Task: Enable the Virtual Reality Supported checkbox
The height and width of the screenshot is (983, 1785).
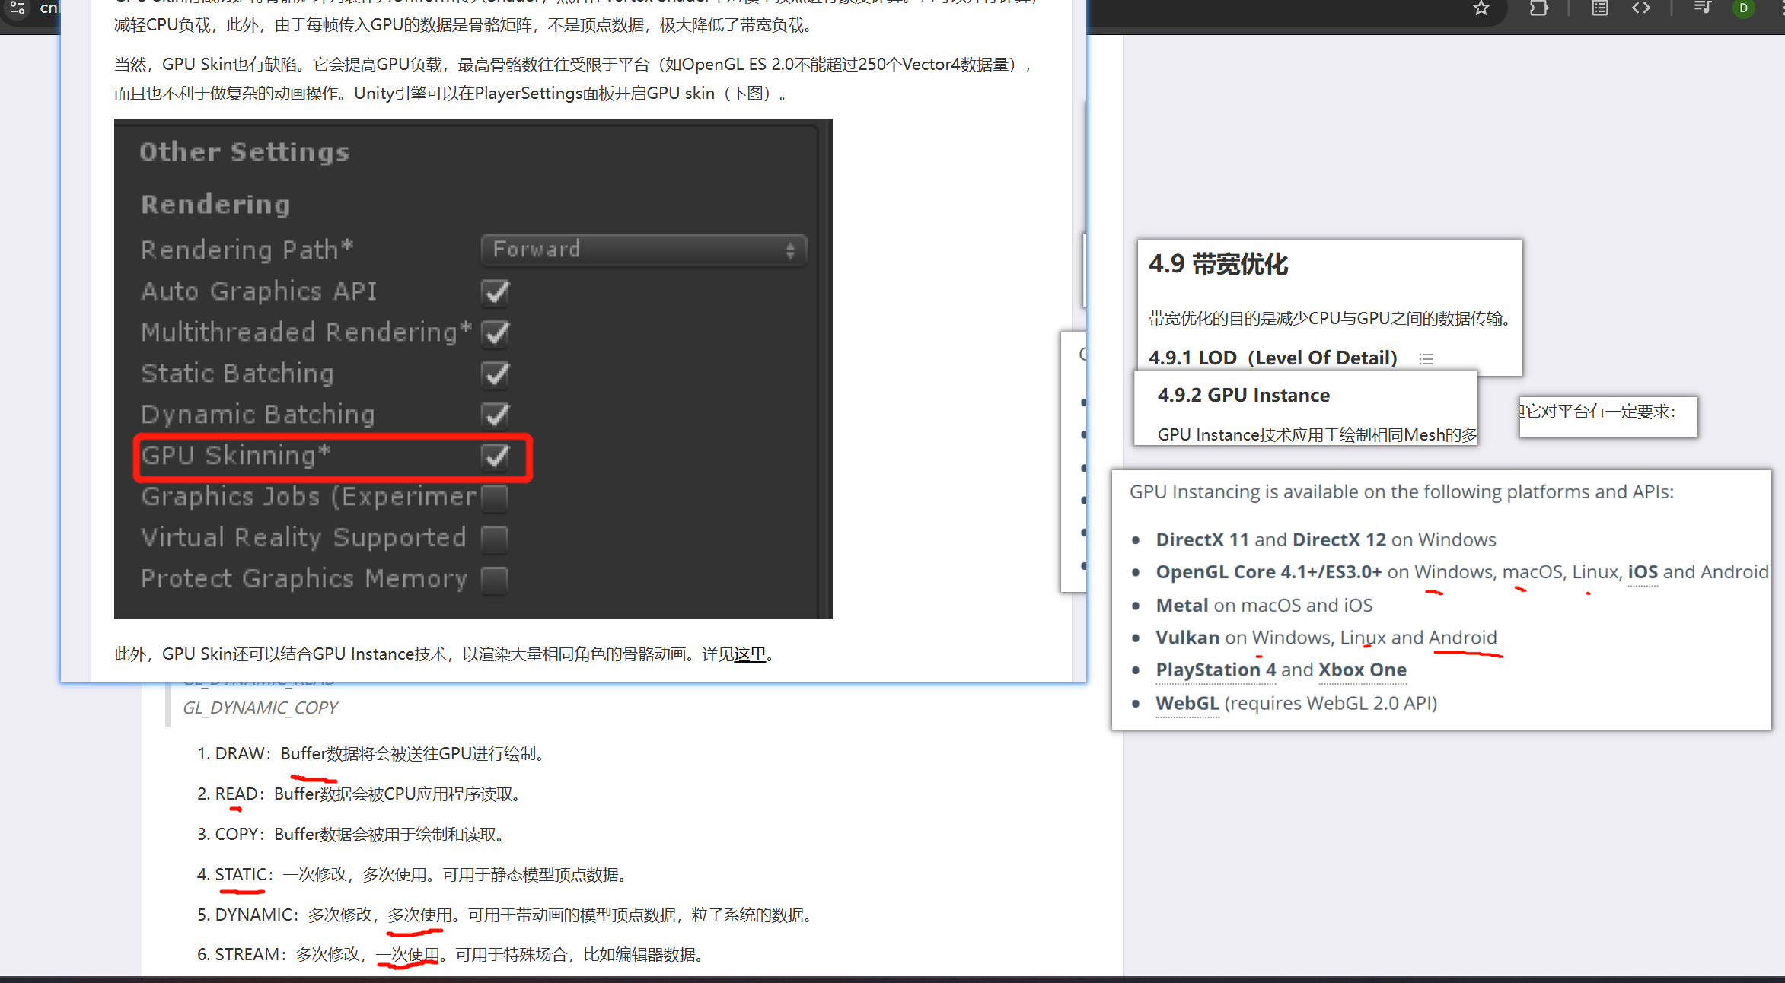Action: 495,538
